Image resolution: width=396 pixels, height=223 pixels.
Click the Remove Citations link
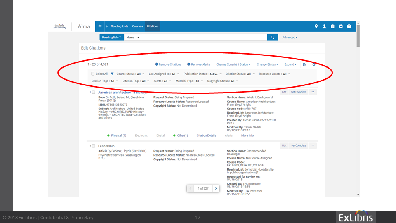click(168, 64)
